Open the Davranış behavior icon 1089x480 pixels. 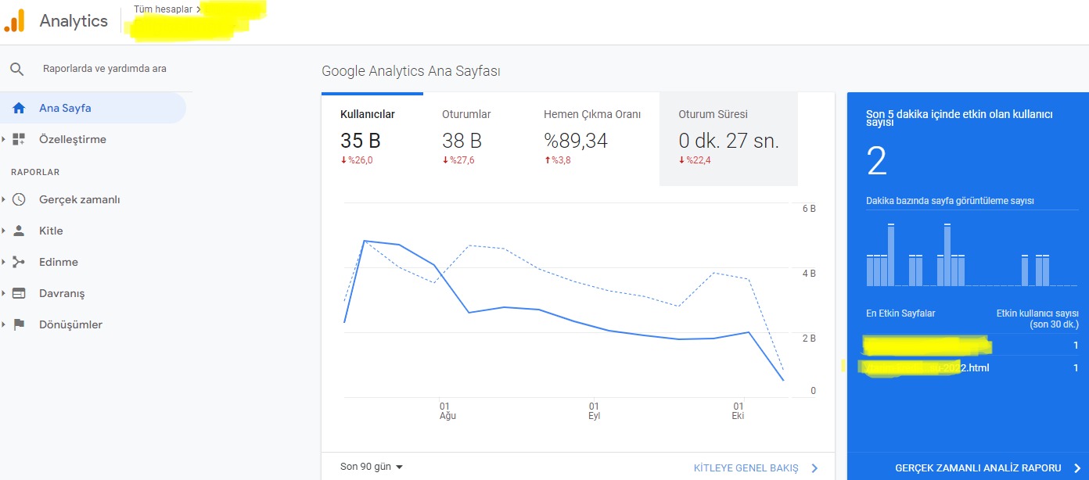tap(19, 293)
